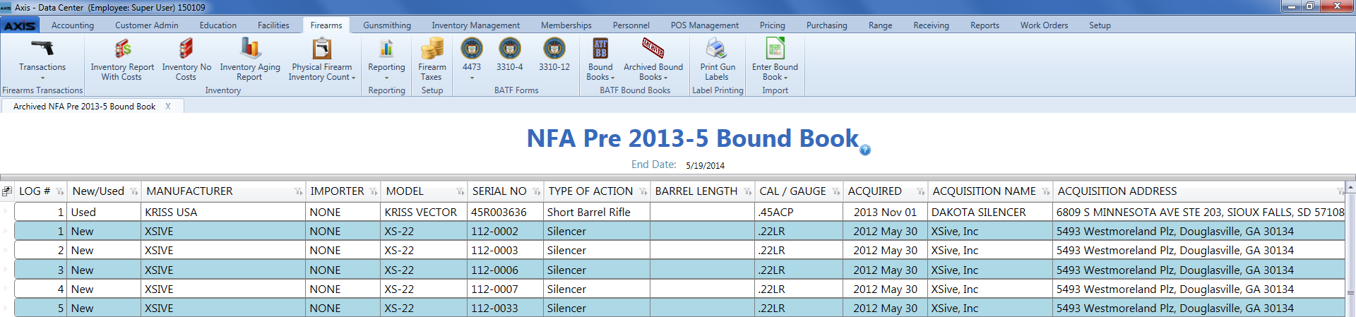The height and width of the screenshot is (317, 1356).
Task: Expand Physical Firearm Inventory Count arrow
Action: tap(353, 78)
